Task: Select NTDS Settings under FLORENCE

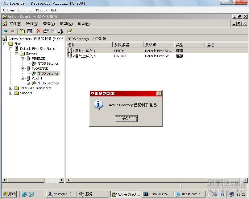Action: click(x=48, y=73)
